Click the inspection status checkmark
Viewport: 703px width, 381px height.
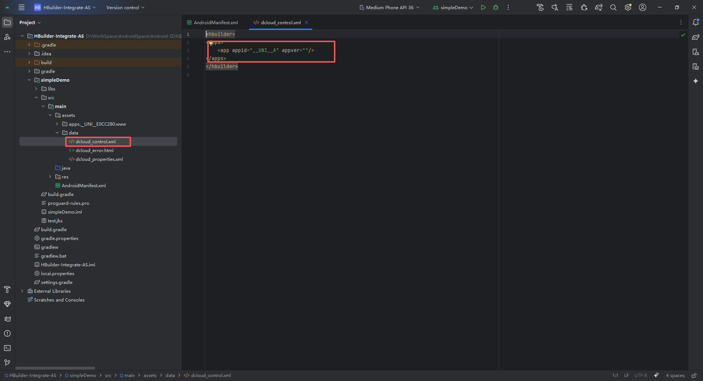[x=683, y=35]
